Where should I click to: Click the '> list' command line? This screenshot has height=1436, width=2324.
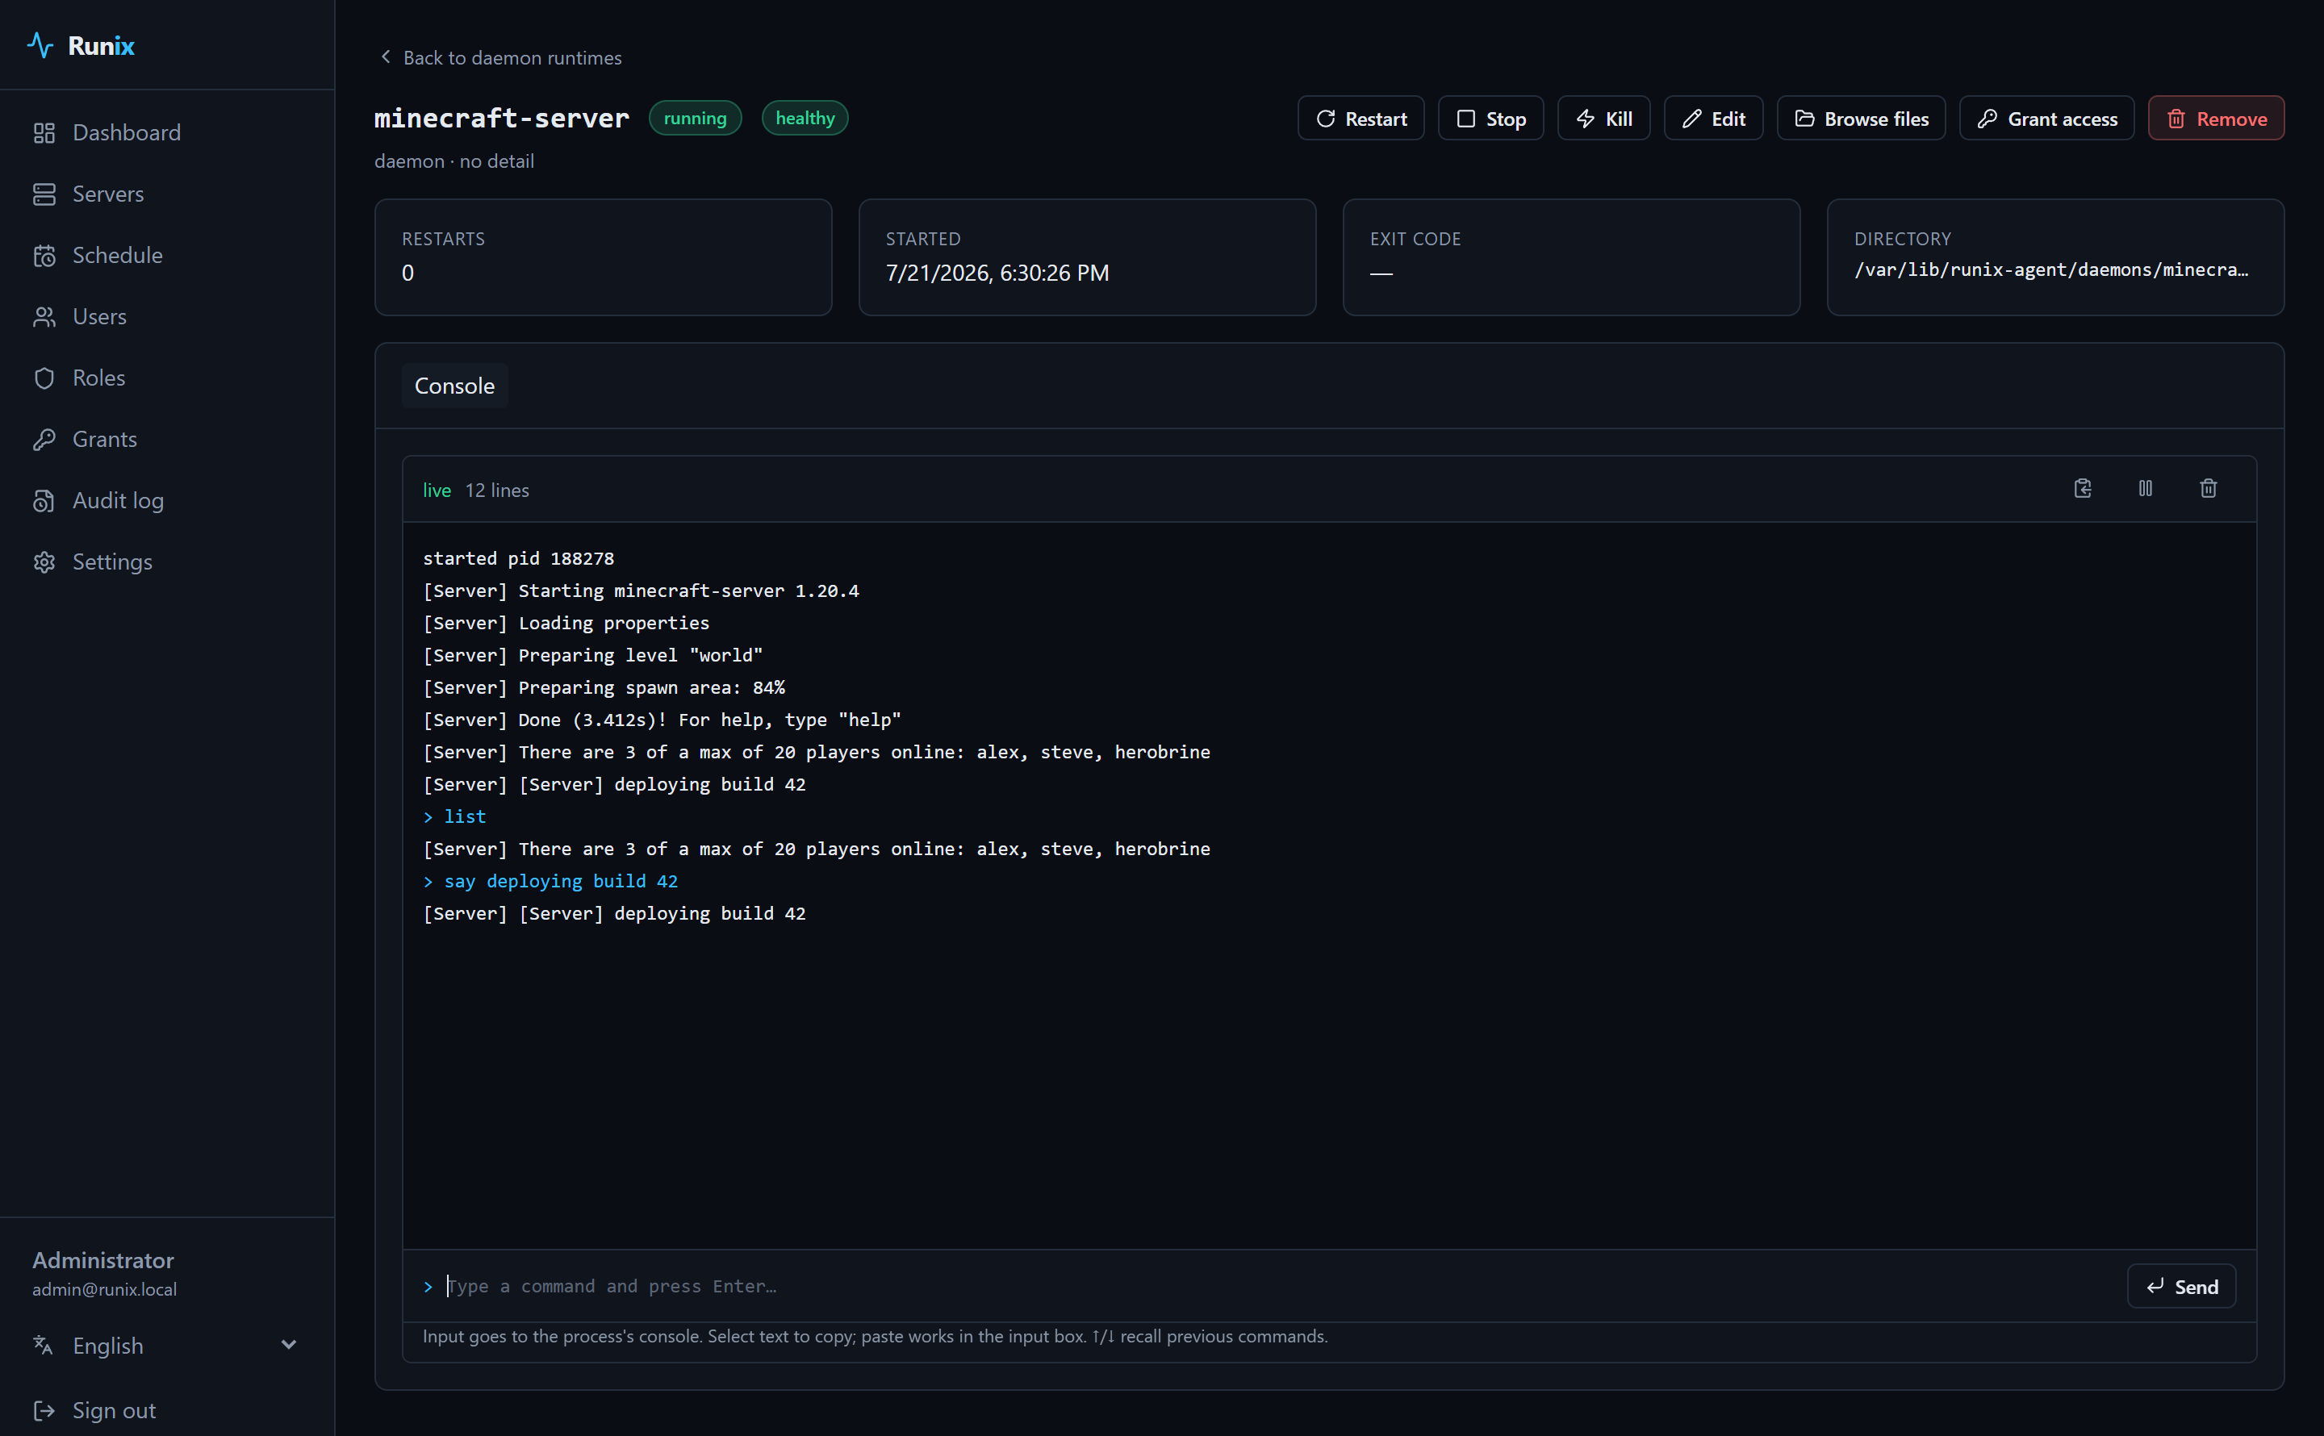click(x=454, y=816)
